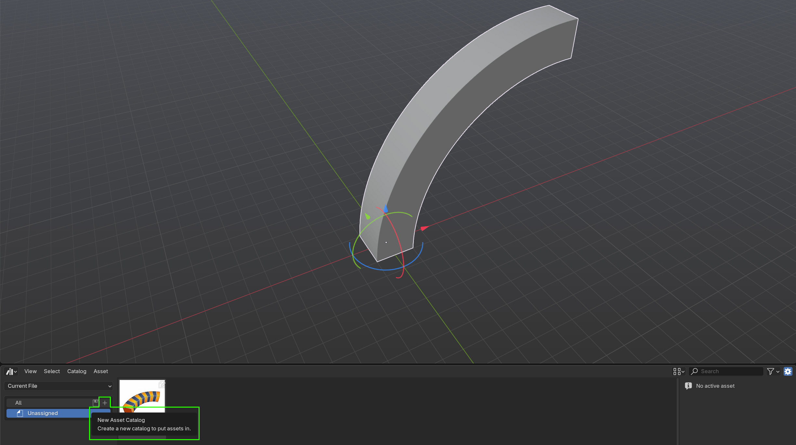Click the blue Z-axis gizmo arrow

[x=385, y=209]
